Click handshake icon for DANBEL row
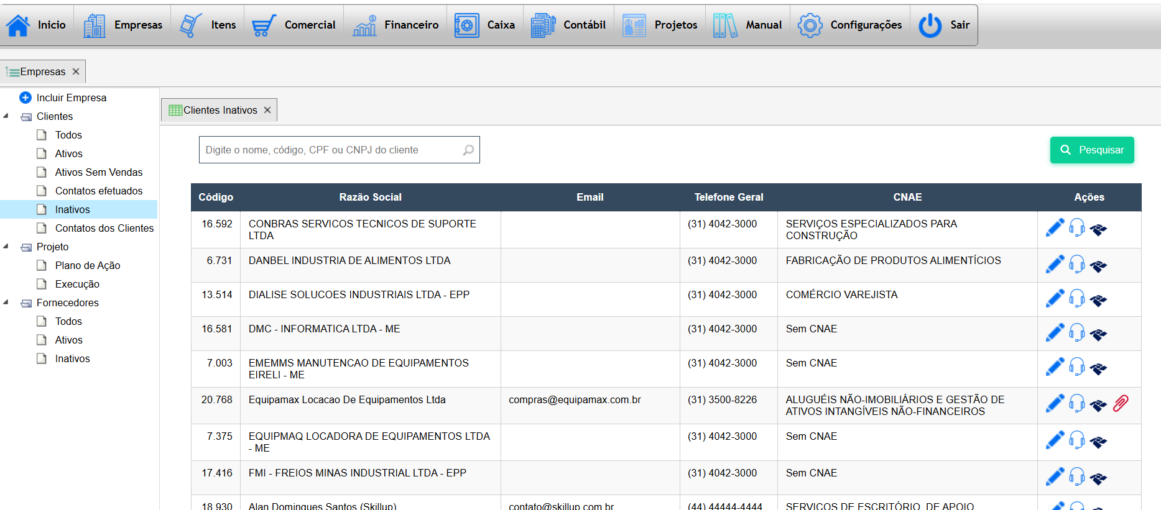The image size is (1161, 510). point(1098,266)
